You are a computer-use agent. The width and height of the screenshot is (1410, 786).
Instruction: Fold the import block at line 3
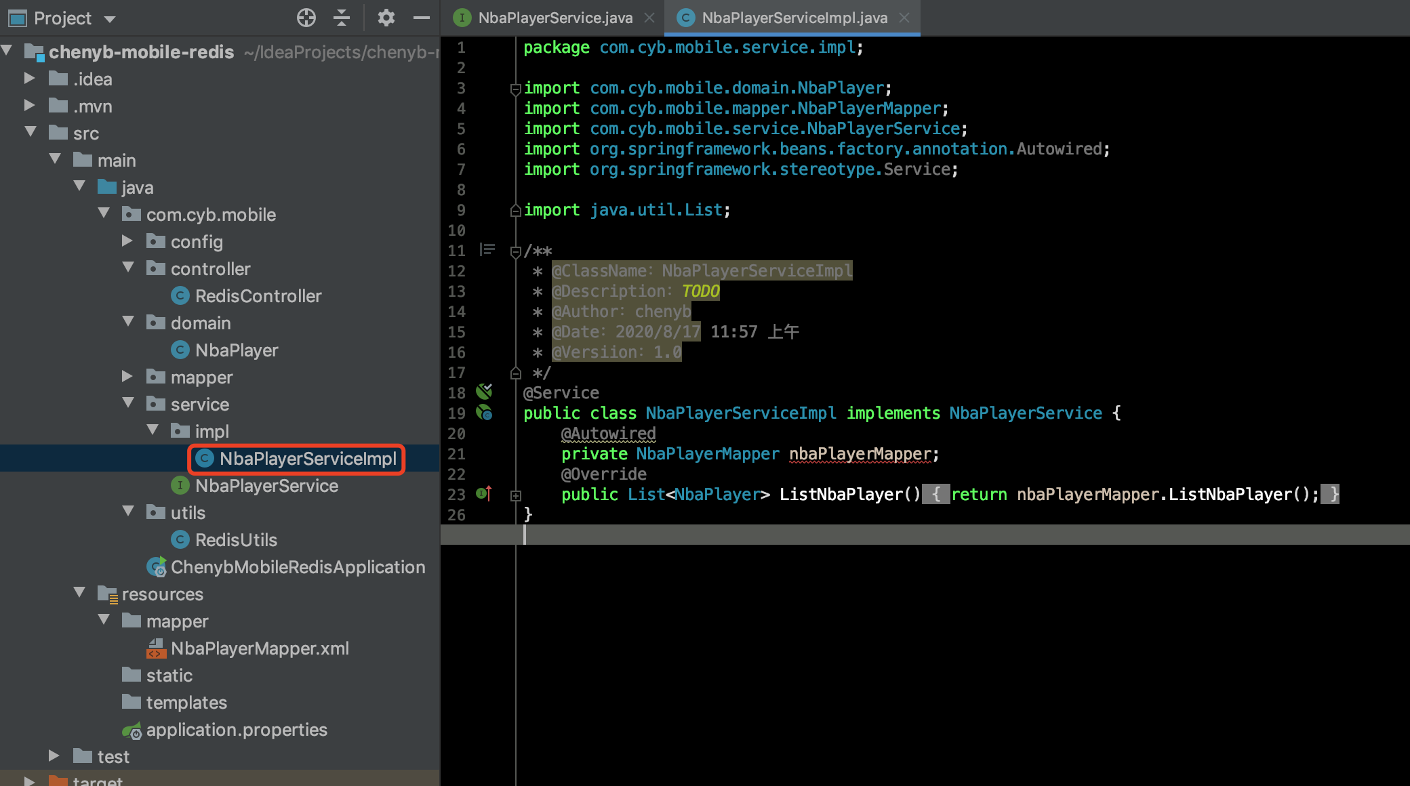(x=516, y=89)
